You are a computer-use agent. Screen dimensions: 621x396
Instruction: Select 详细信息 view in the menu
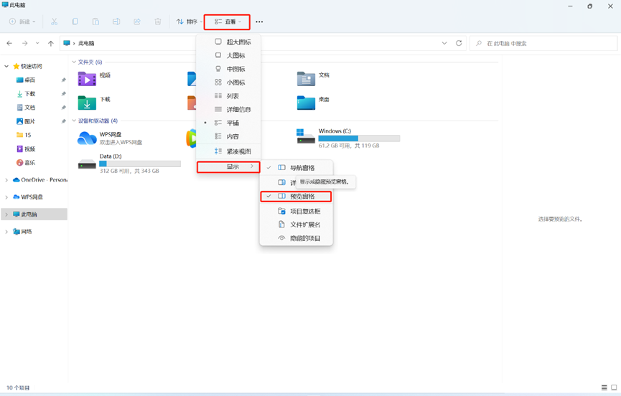click(x=238, y=110)
